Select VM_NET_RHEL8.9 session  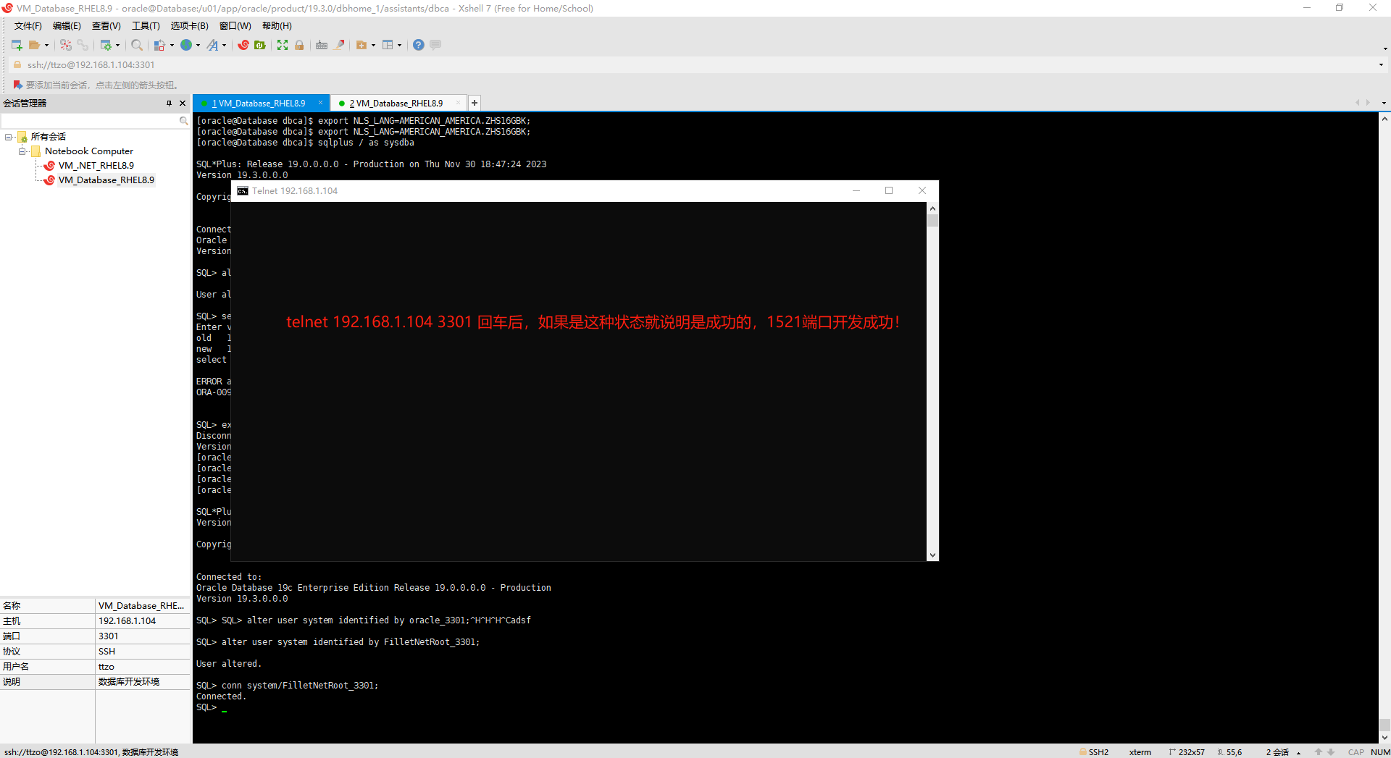pos(96,166)
